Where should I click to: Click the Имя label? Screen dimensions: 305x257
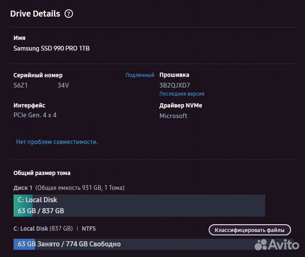pyautogui.click(x=20, y=38)
